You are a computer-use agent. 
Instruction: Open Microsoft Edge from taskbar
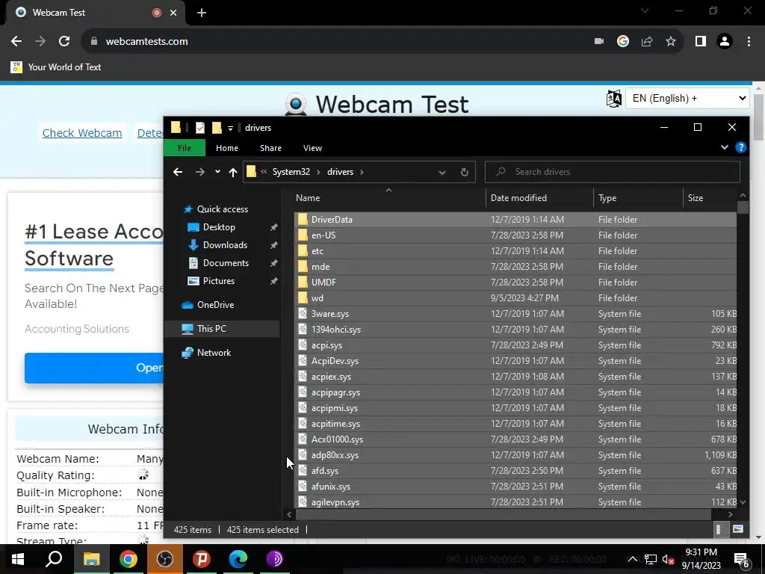238,559
